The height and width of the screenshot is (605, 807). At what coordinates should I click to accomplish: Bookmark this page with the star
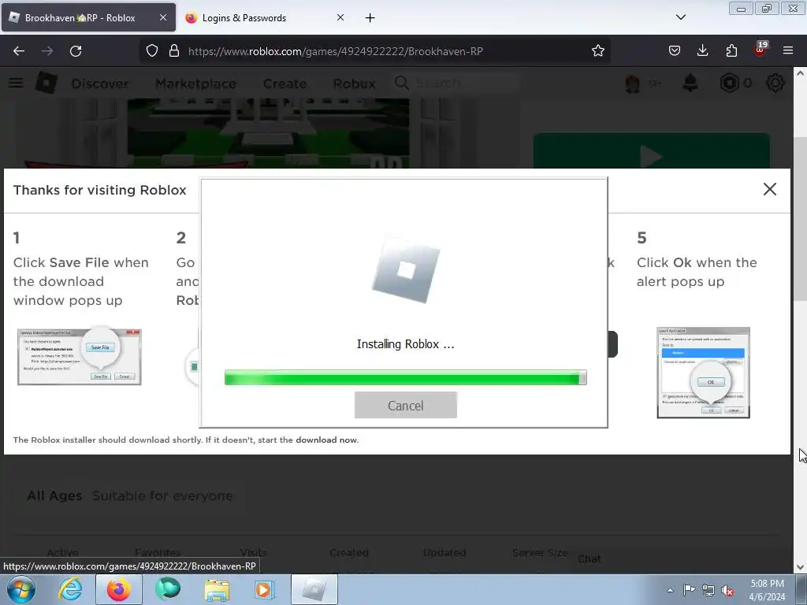[x=597, y=51]
